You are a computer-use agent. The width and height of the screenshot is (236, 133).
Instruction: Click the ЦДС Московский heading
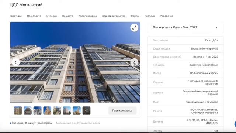coord(26,5)
